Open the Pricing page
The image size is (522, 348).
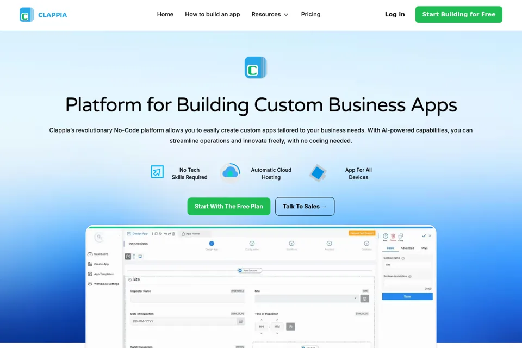[x=310, y=14]
